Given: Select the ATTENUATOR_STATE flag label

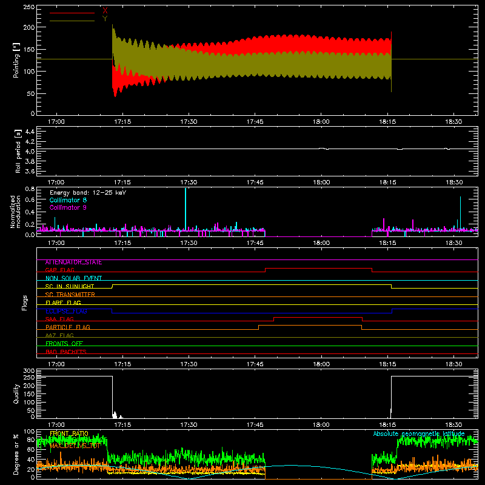Looking at the screenshot, I should pyautogui.click(x=73, y=263).
